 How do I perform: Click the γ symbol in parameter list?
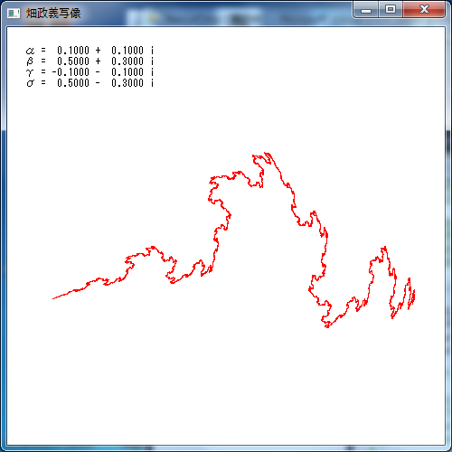click(x=30, y=72)
